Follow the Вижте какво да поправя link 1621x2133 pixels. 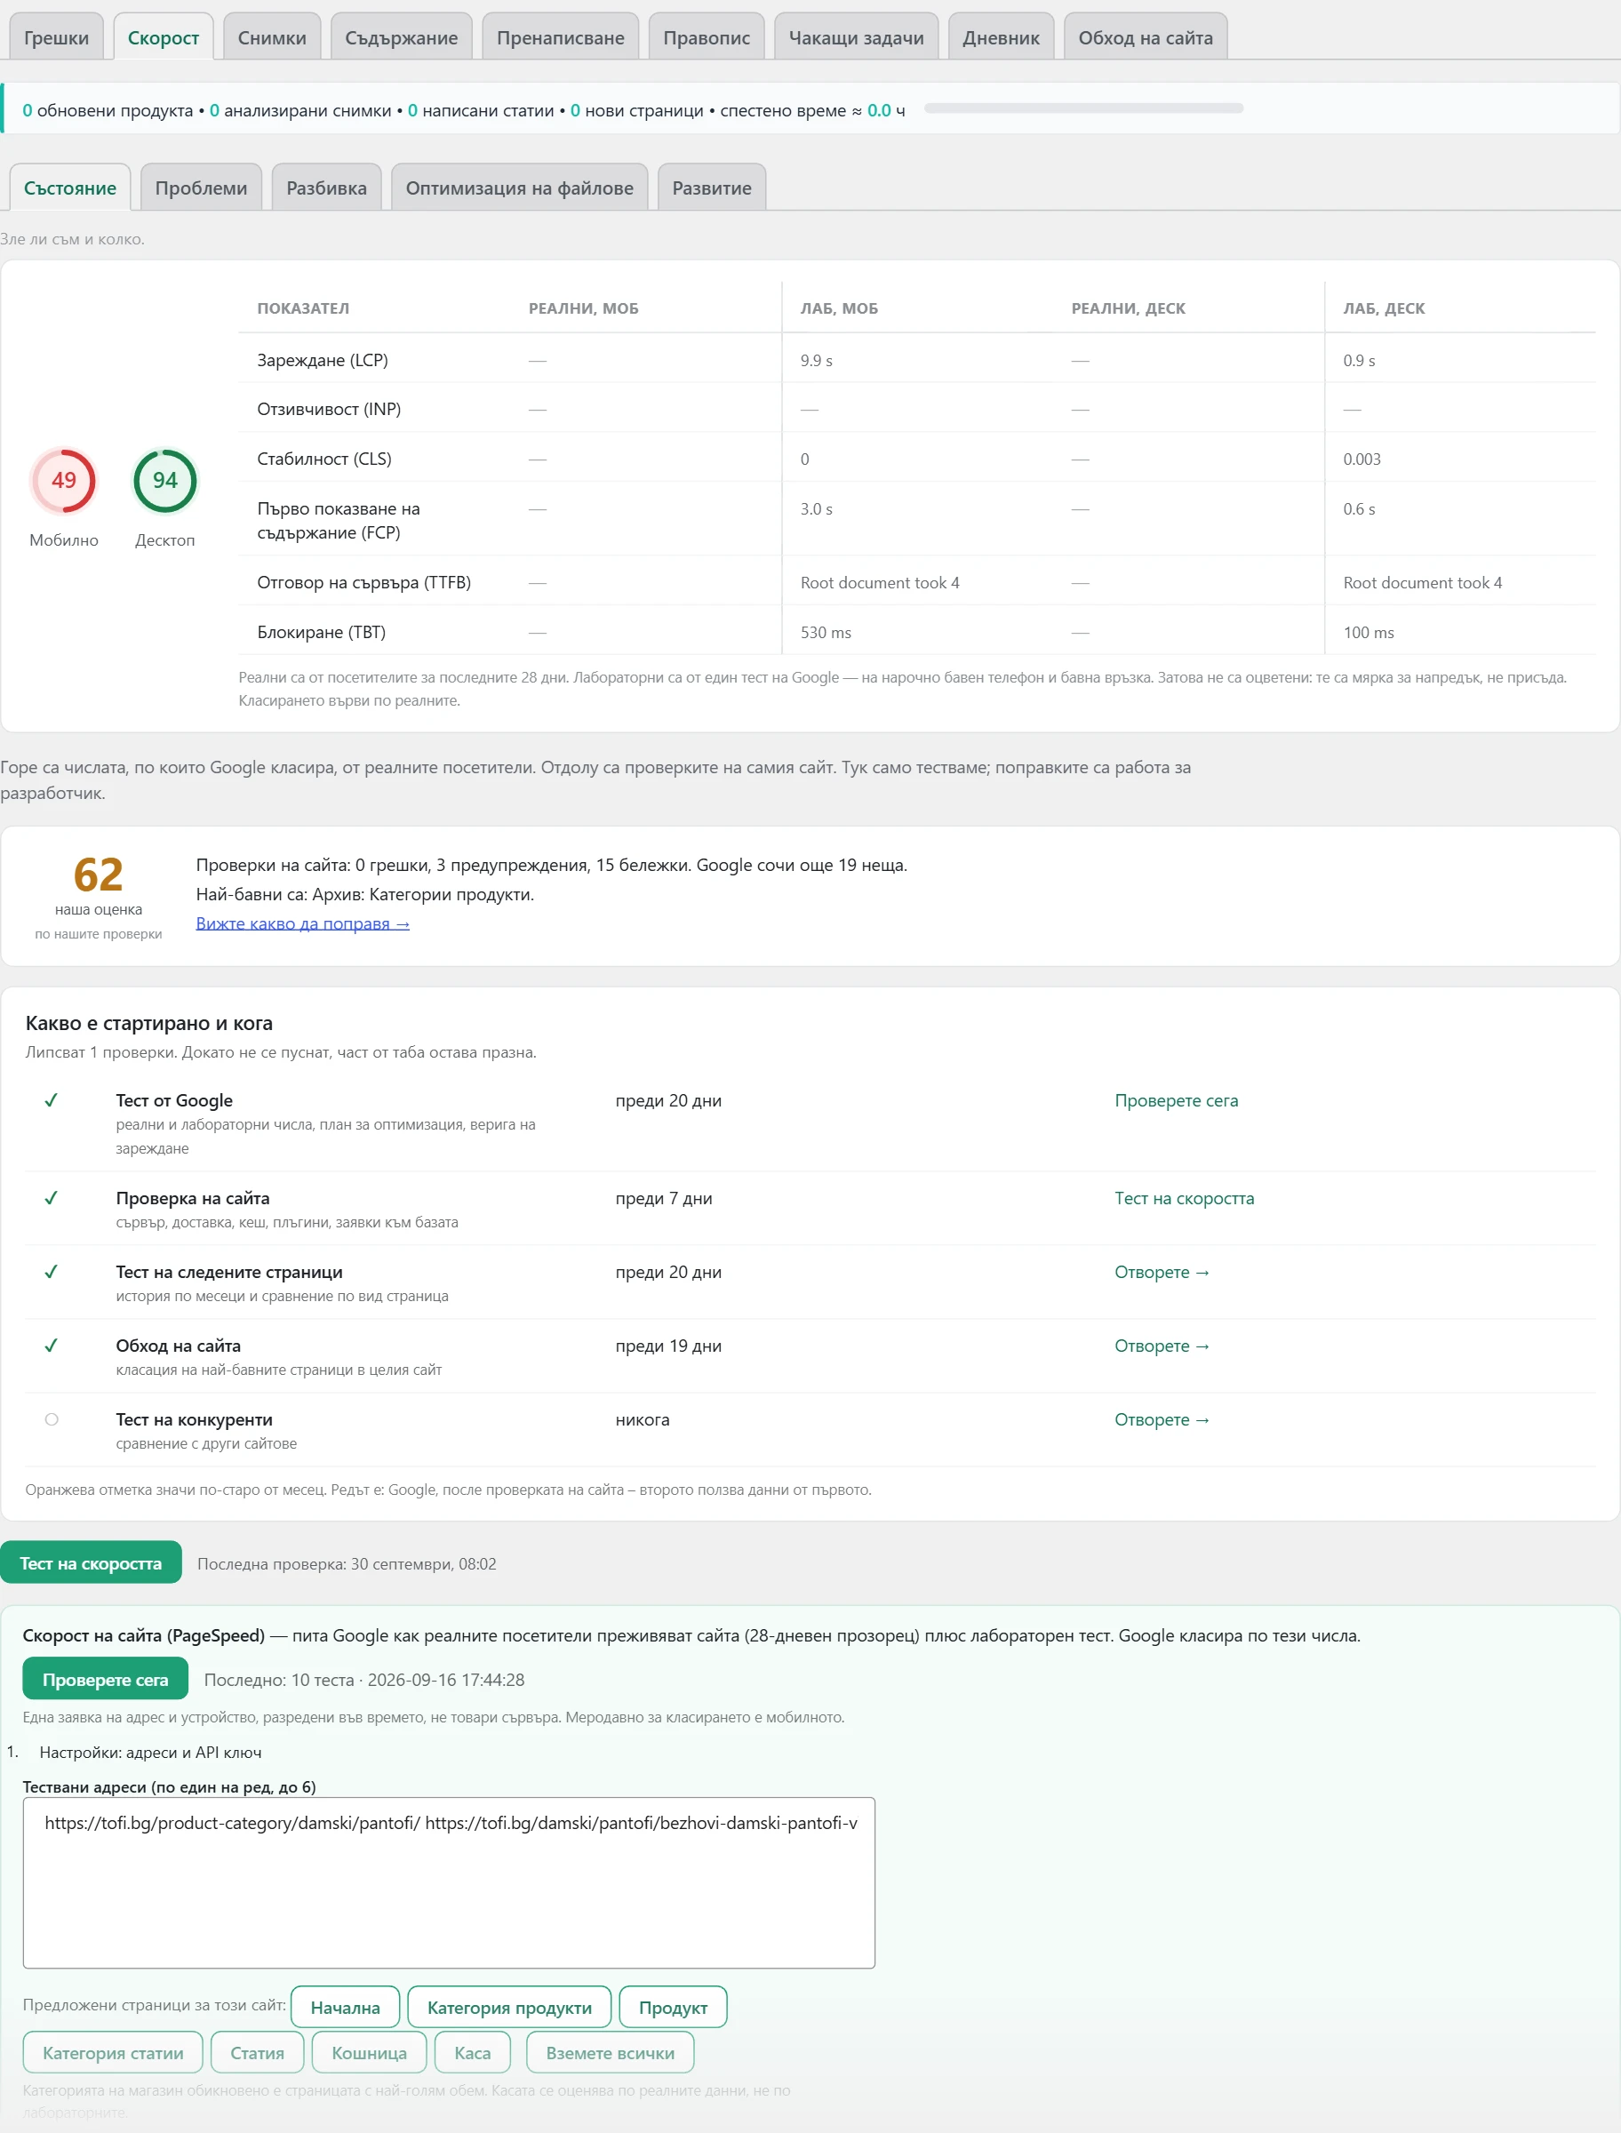303,923
